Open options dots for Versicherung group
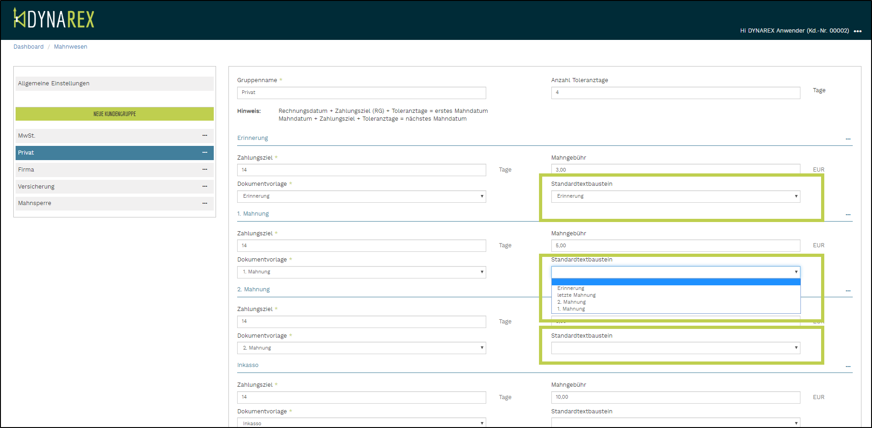Image resolution: width=872 pixels, height=428 pixels. point(205,186)
